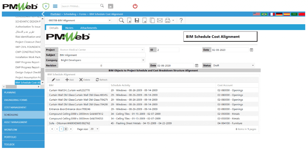This screenshot has height=153, width=308.
Task: Click the new record icon
Action: point(129,21)
